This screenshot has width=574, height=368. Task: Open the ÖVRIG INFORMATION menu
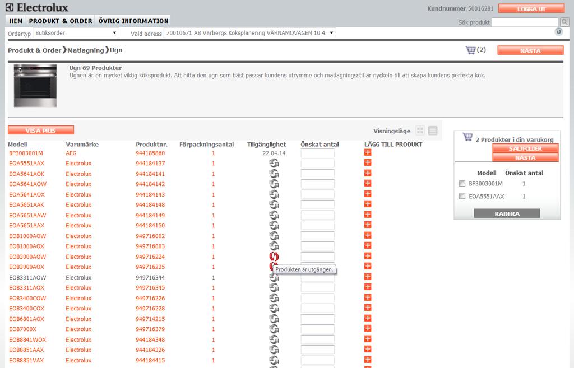click(x=133, y=21)
